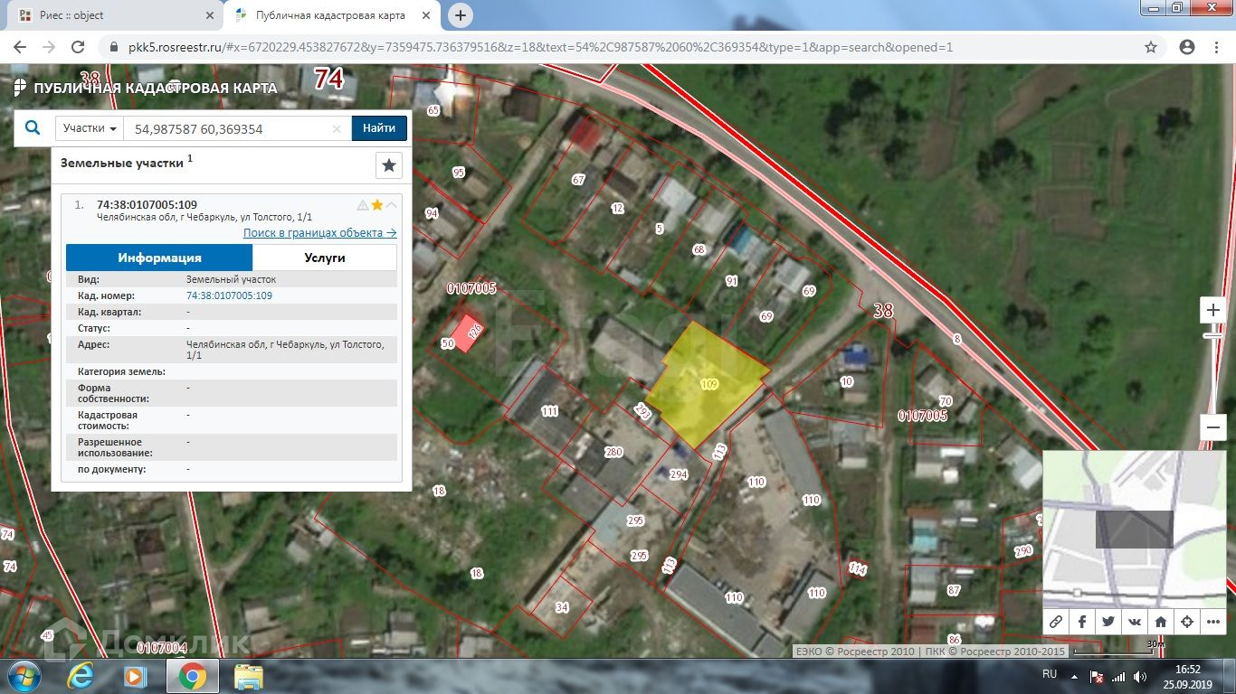1236x694 pixels.
Task: Click the Chrome taskbar icon
Action: (x=191, y=676)
